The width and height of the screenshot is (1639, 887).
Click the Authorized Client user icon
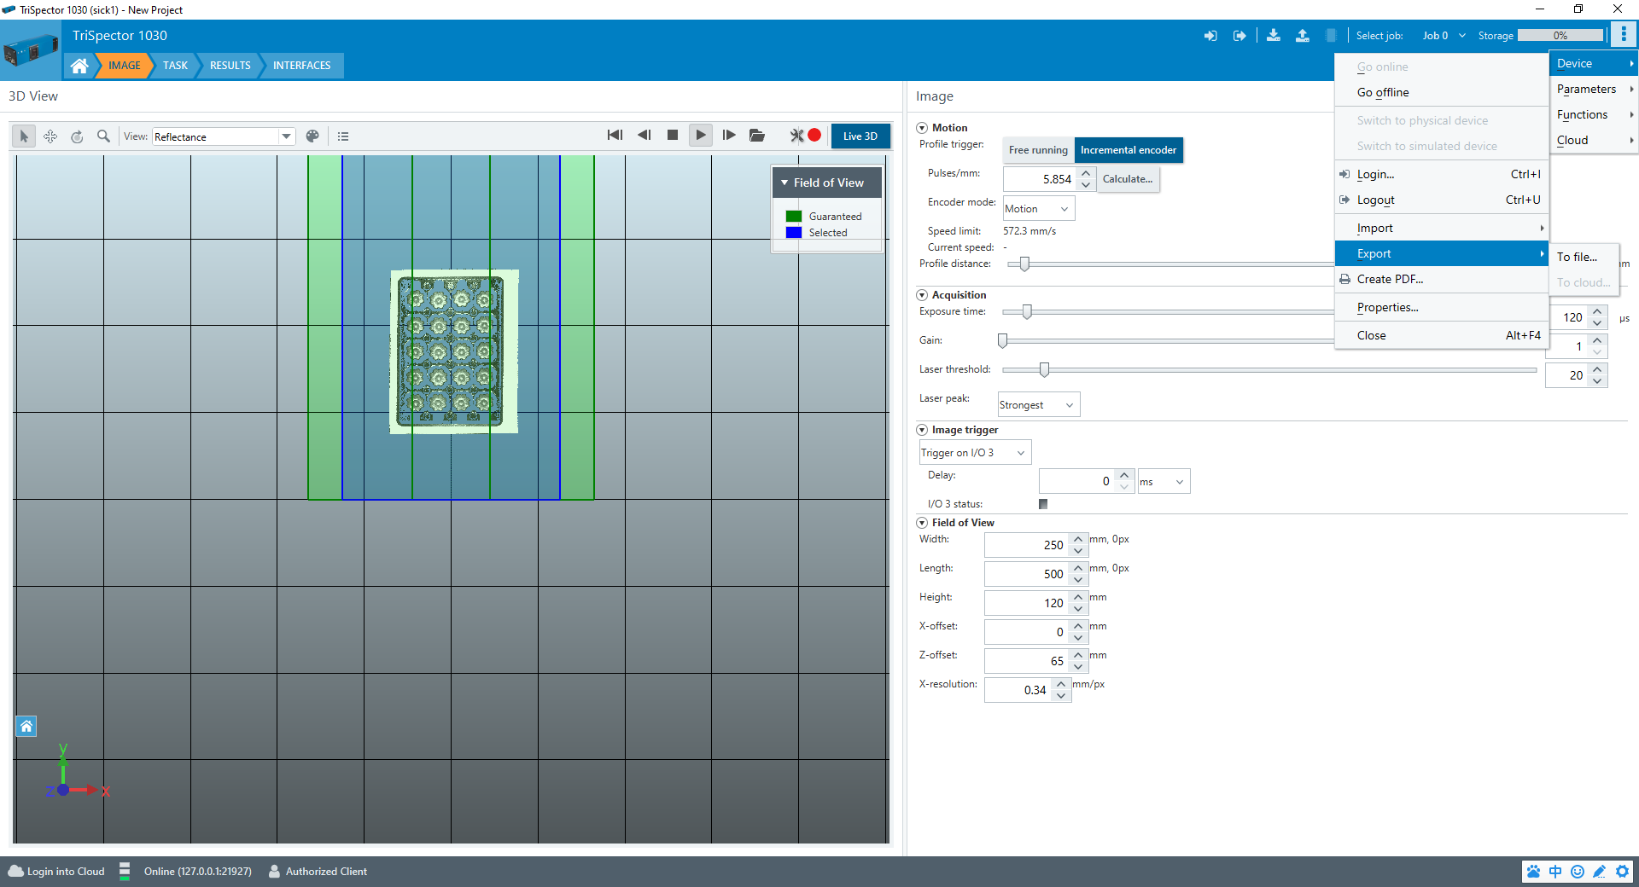pyautogui.click(x=274, y=872)
